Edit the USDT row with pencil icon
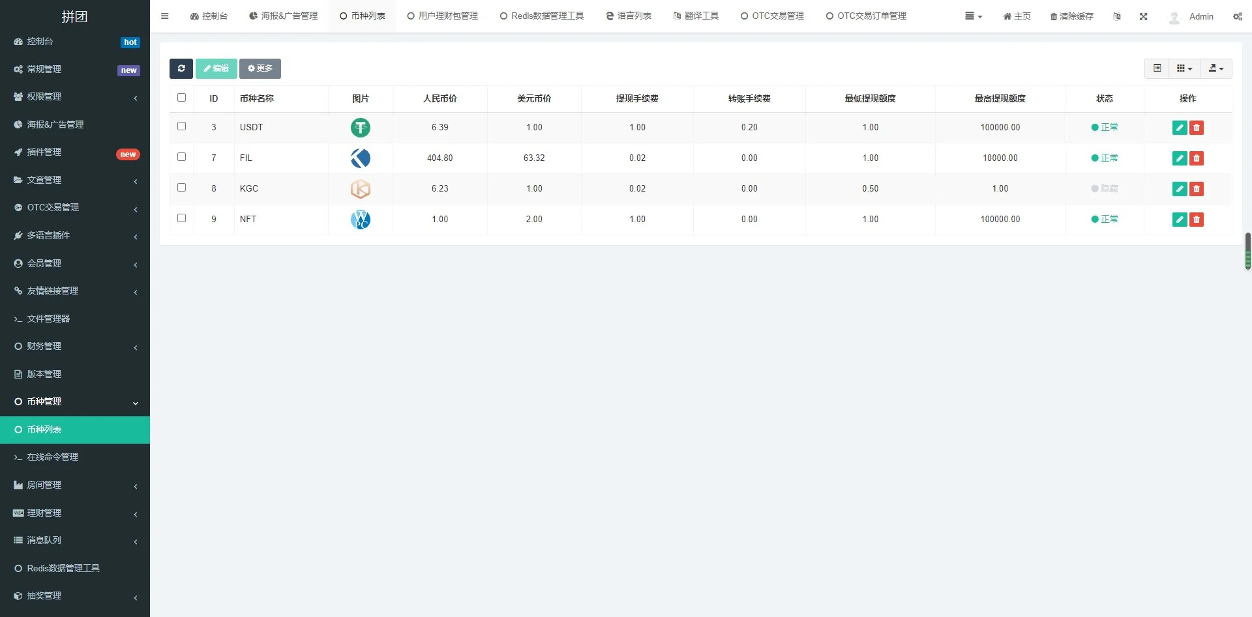Image resolution: width=1252 pixels, height=617 pixels. click(1179, 128)
